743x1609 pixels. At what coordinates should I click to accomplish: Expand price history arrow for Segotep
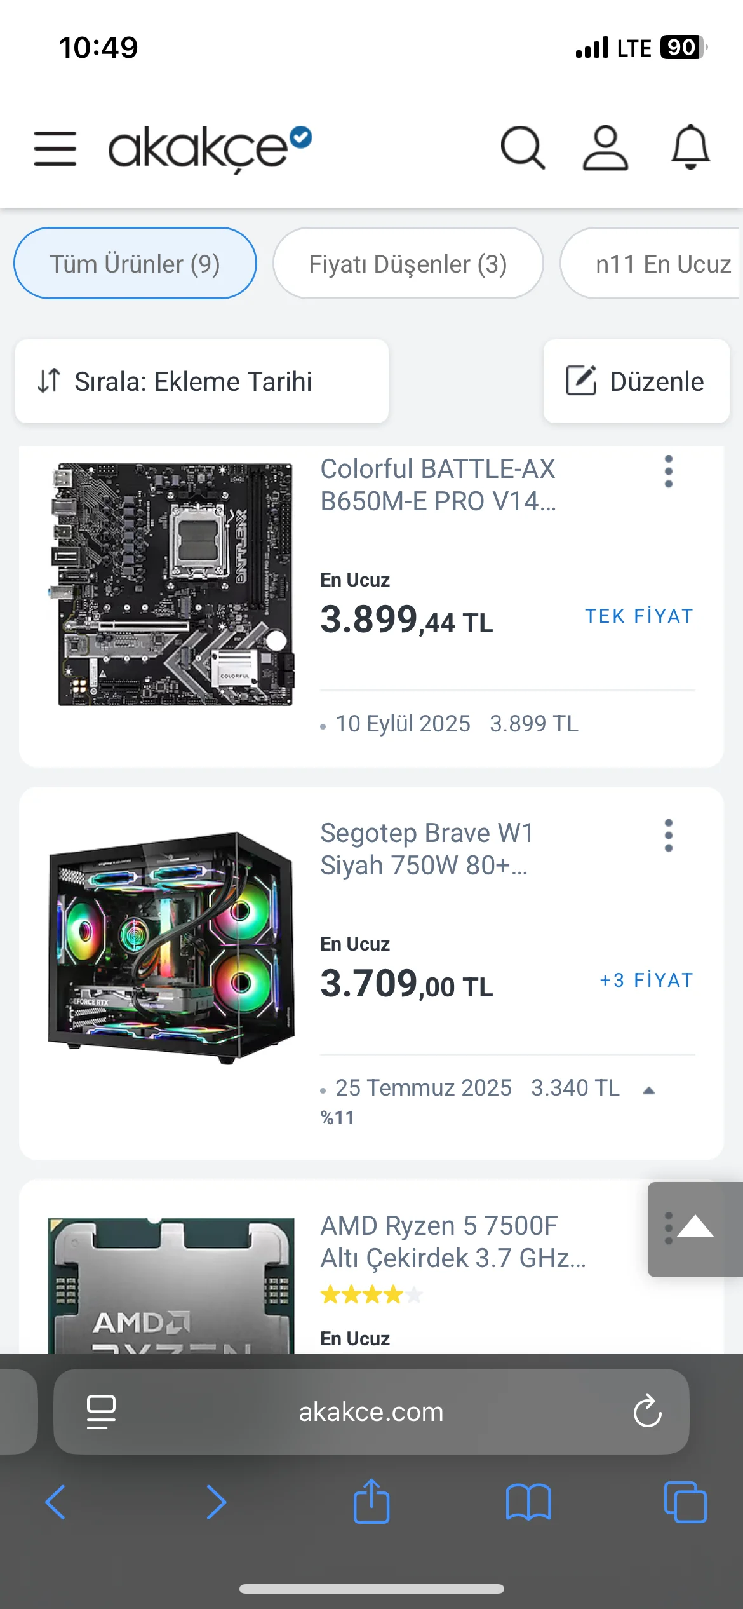[x=648, y=1090]
